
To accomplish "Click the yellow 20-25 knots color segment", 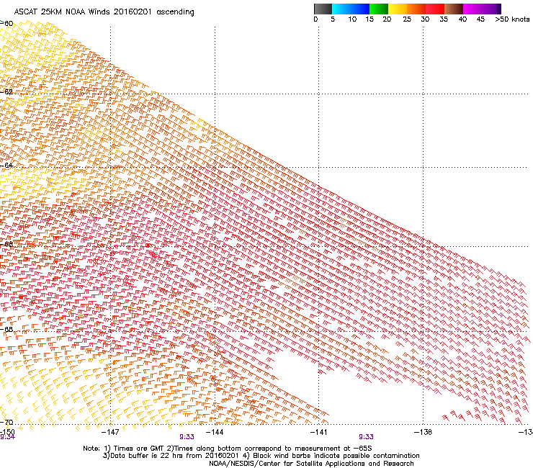I will pos(398,9).
